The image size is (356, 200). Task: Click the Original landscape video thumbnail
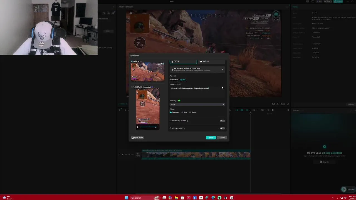point(148,72)
